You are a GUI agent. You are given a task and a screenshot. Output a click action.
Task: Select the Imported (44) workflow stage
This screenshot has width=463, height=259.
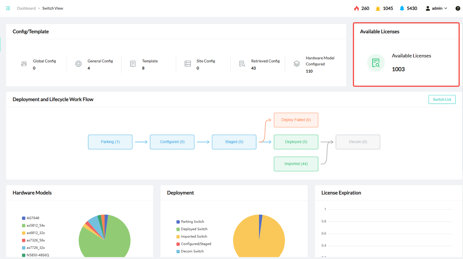296,164
